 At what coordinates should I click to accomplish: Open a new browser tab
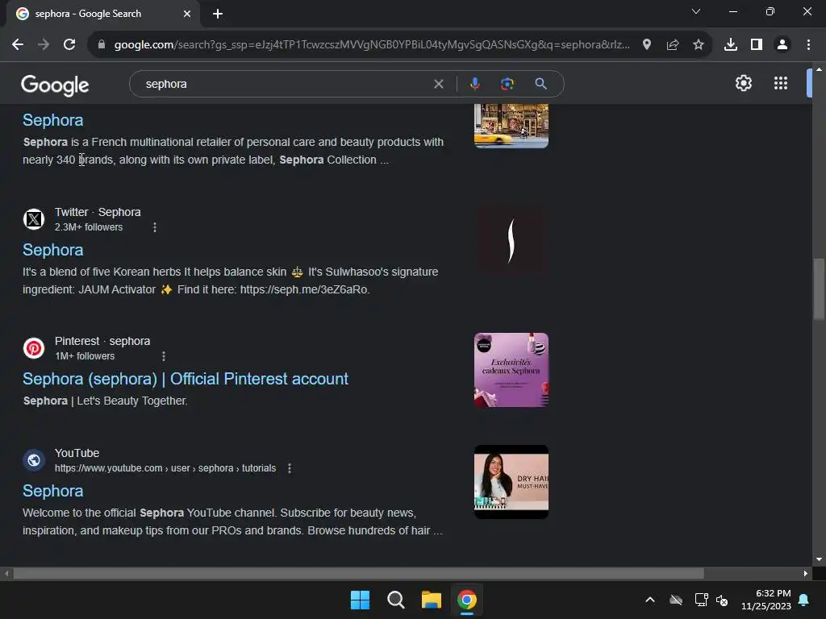(218, 14)
